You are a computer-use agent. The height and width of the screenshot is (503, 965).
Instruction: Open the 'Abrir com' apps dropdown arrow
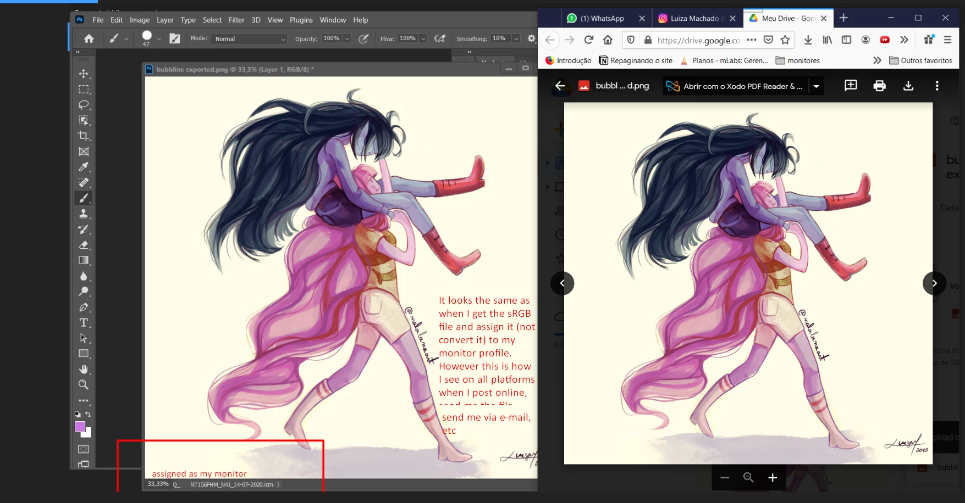816,86
